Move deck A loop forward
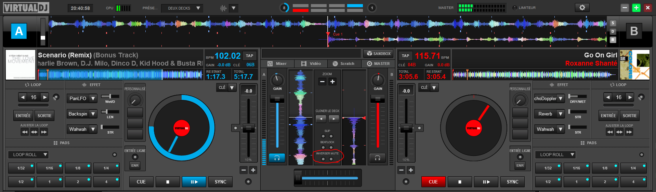This screenshot has height=192, width=656. pyautogui.click(x=44, y=132)
